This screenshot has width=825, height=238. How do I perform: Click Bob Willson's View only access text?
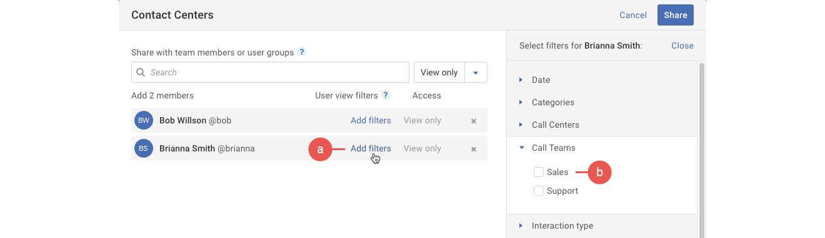422,120
